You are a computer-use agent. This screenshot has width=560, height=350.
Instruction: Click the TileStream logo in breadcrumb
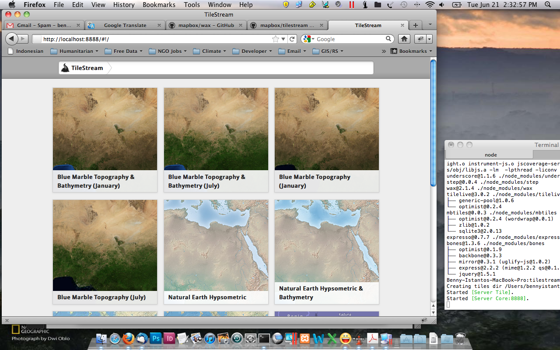(x=83, y=68)
